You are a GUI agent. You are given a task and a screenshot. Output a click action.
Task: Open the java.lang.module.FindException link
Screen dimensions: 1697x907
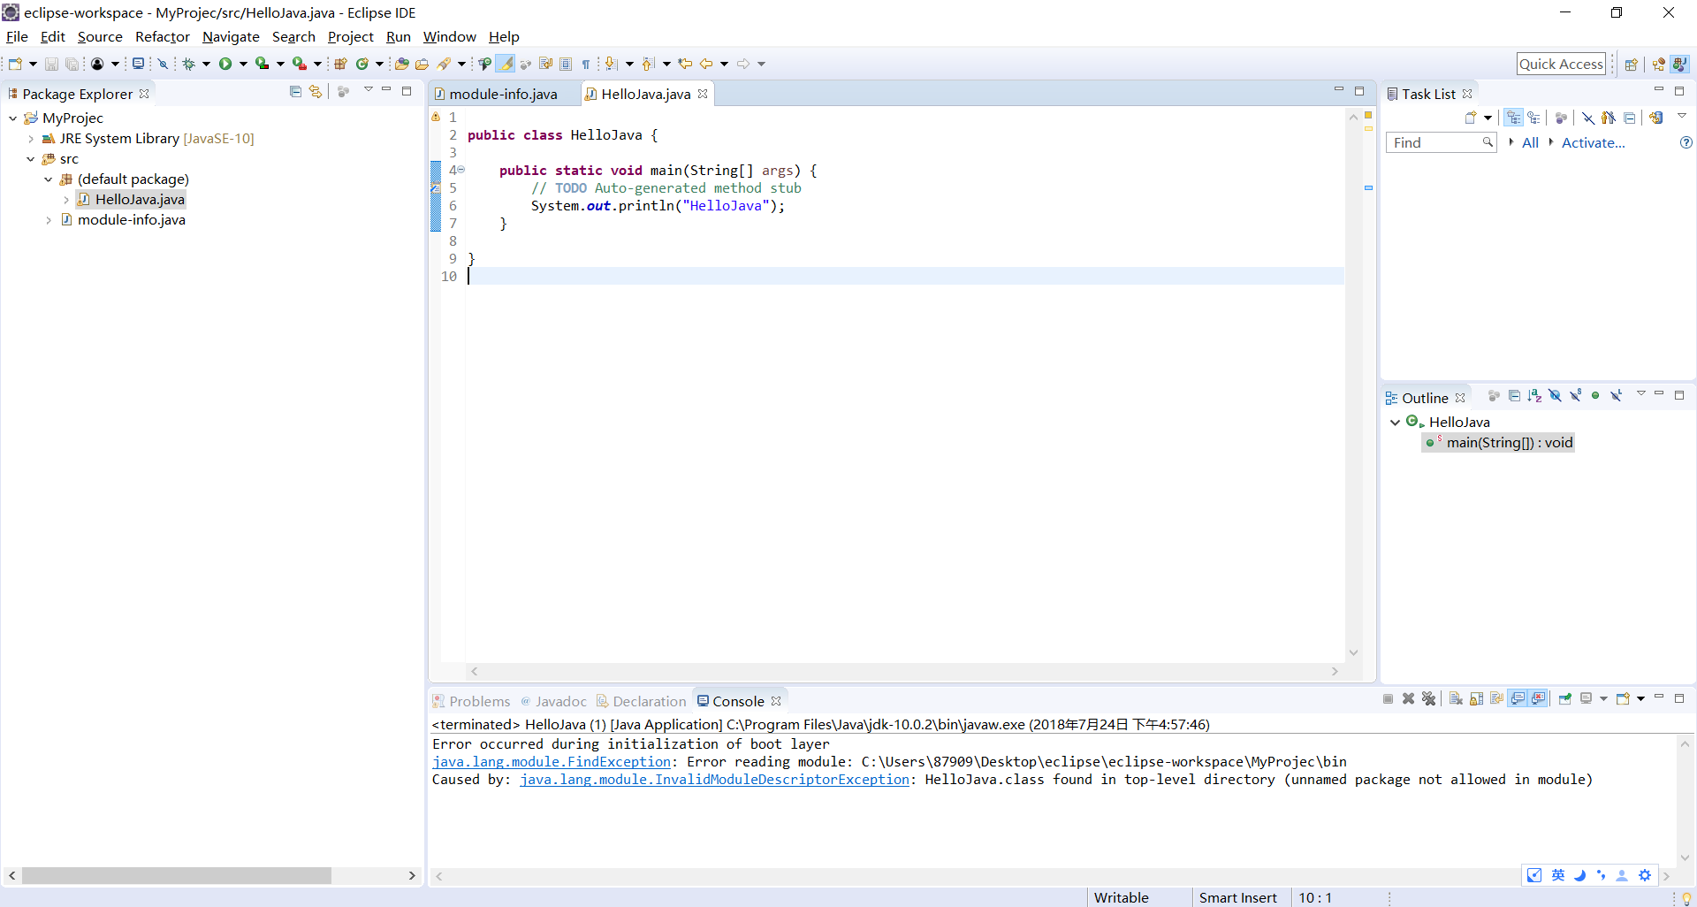[552, 762]
